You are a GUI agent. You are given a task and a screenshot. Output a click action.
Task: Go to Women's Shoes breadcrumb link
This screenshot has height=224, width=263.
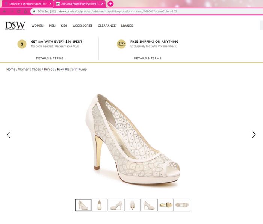pos(30,70)
